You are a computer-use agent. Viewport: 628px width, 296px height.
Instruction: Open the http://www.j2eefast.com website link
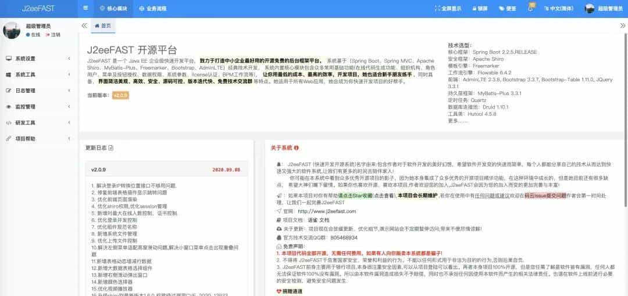click(327, 211)
